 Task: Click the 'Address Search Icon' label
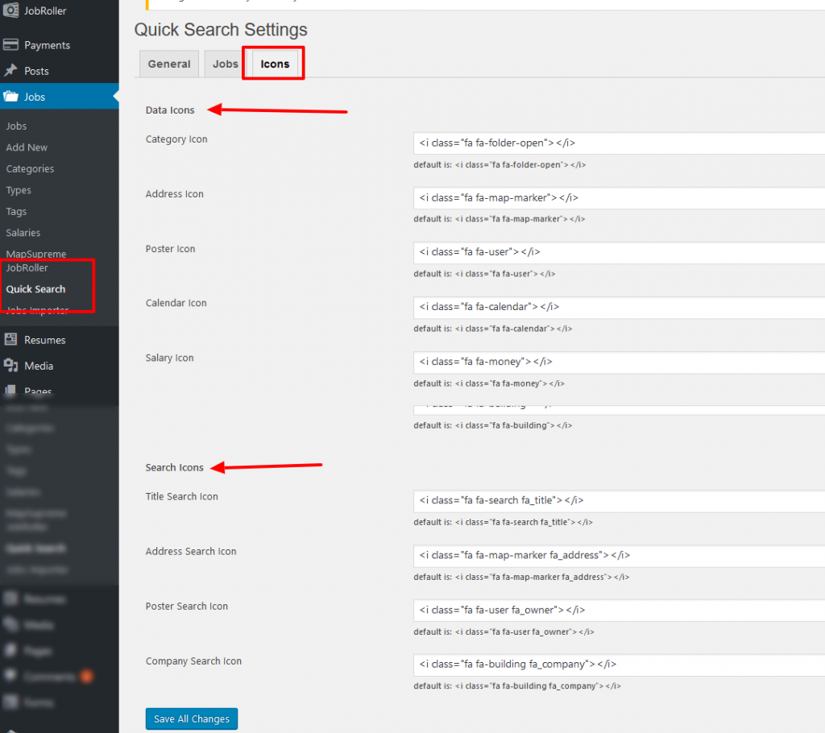(191, 551)
